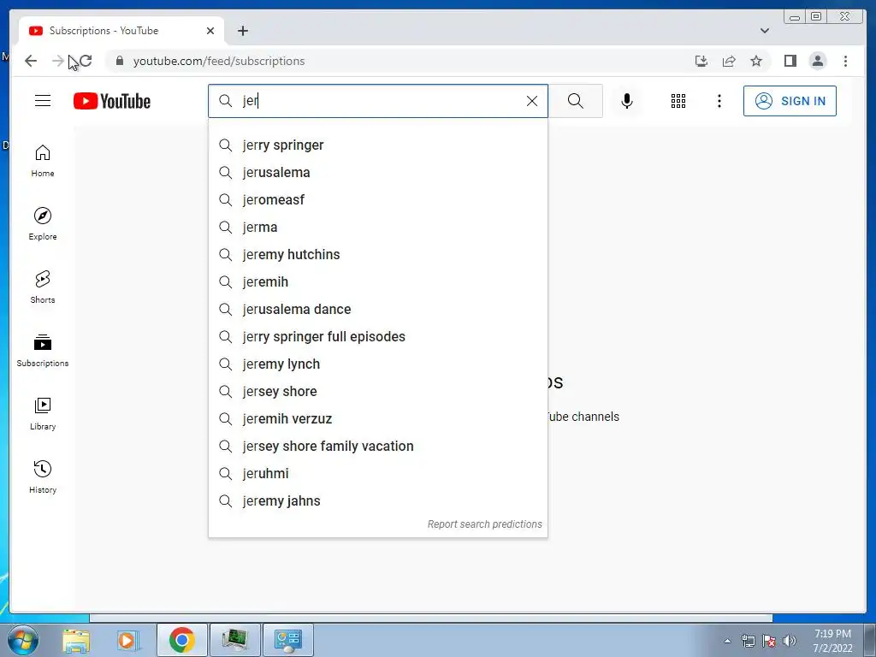This screenshot has width=876, height=657.
Task: Open the Windows Start menu
Action: (23, 640)
